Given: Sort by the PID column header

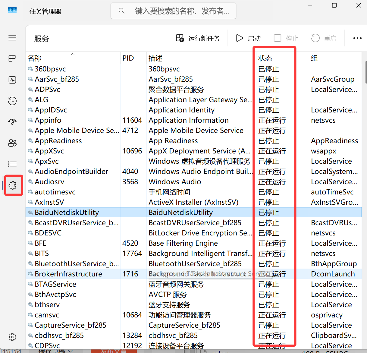Looking at the screenshot, I should 133,58.
